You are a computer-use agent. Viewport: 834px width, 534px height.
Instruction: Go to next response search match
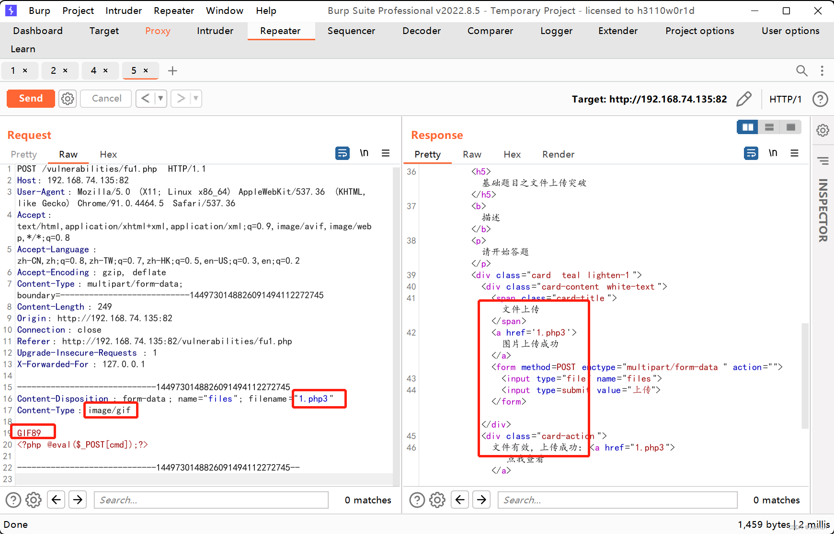pos(481,500)
